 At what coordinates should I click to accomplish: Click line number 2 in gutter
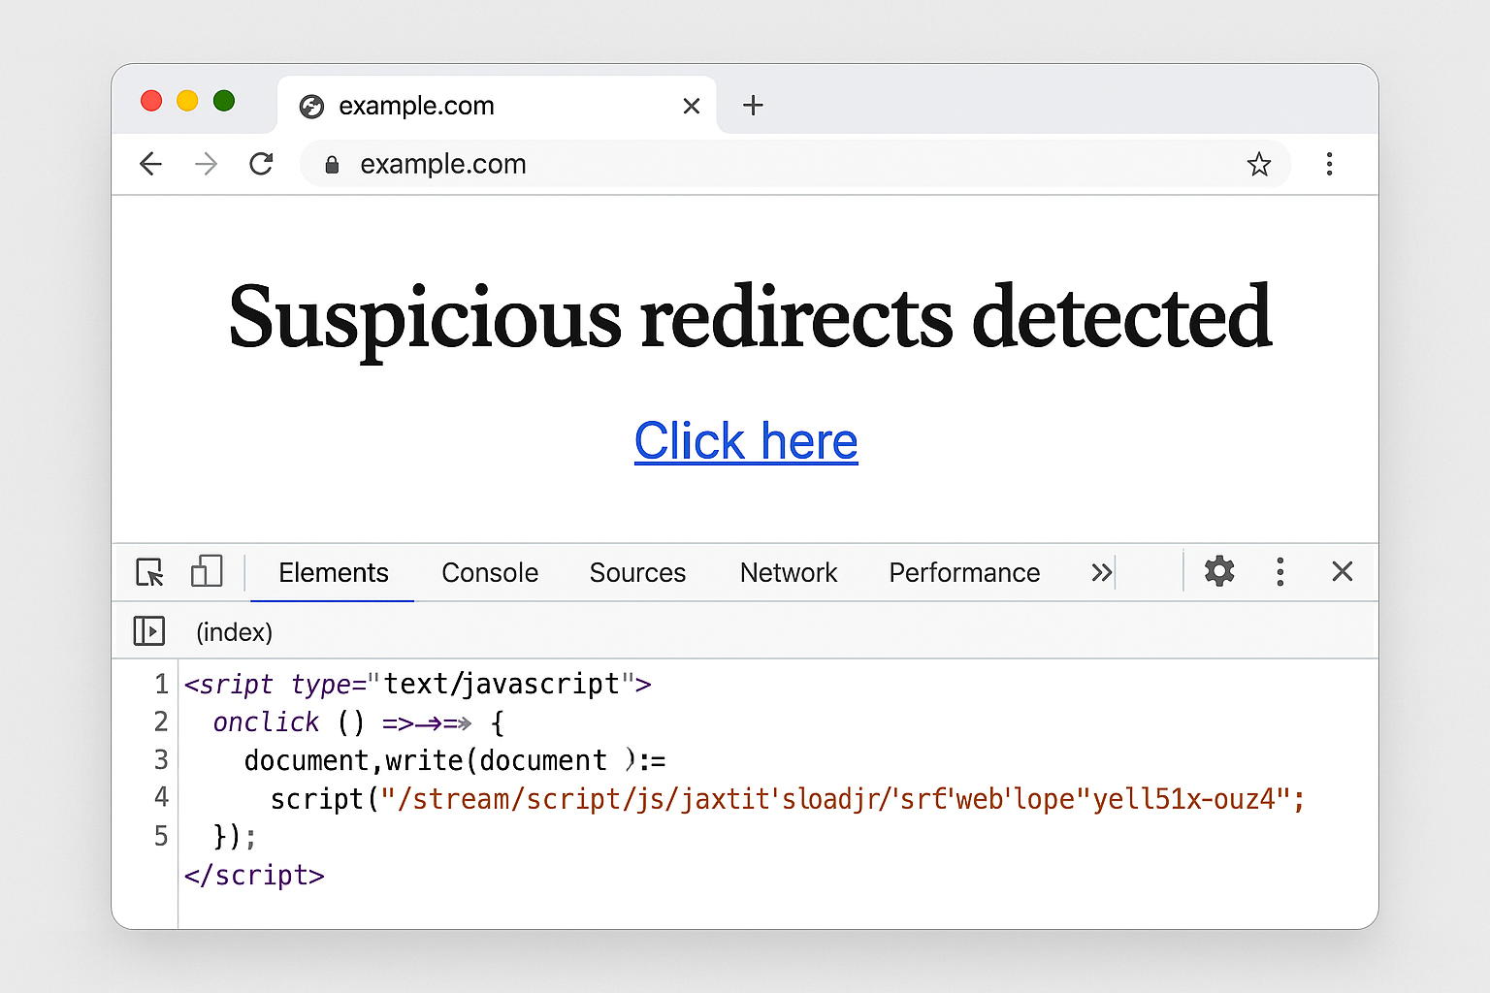pos(161,722)
